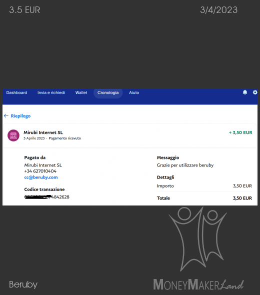Open the notifications bell icon

click(245, 92)
